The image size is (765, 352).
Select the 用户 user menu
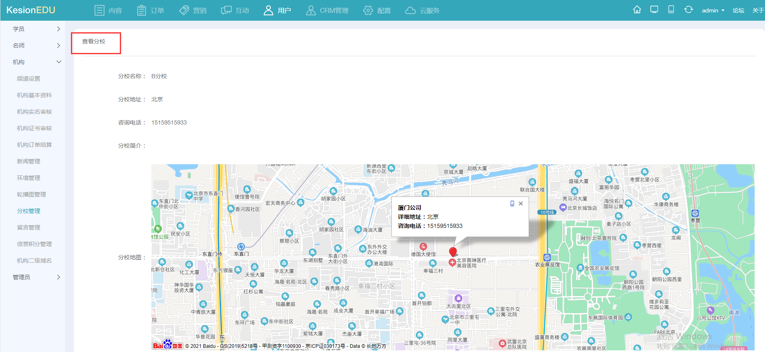(x=277, y=10)
